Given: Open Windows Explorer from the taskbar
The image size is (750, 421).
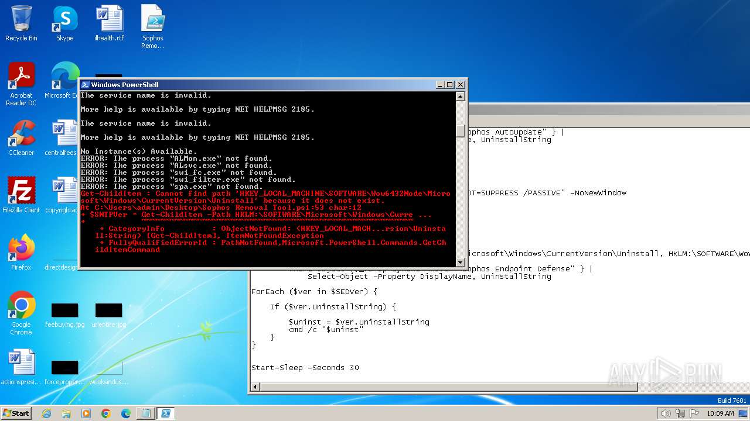Looking at the screenshot, I should point(66,413).
